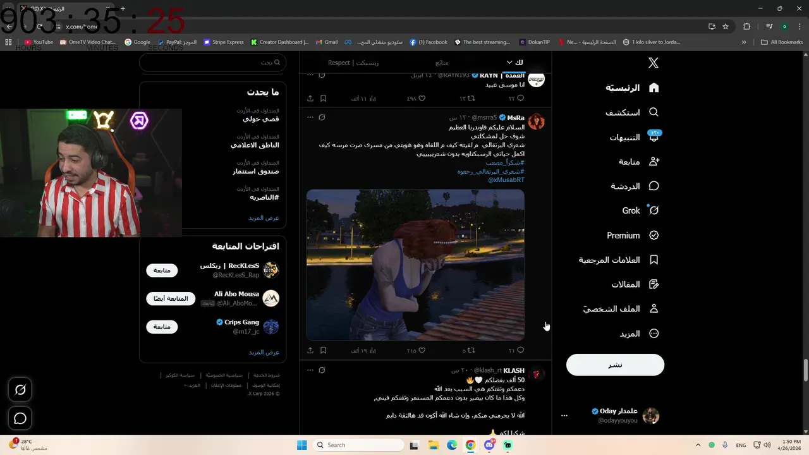
Task: Show hidden system tray icons
Action: point(698,445)
